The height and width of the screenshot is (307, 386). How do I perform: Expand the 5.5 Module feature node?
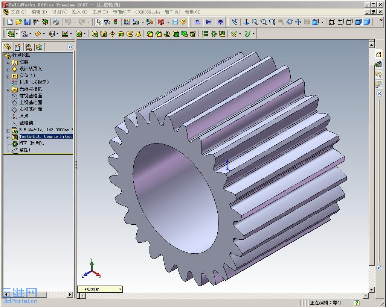click(x=8, y=131)
